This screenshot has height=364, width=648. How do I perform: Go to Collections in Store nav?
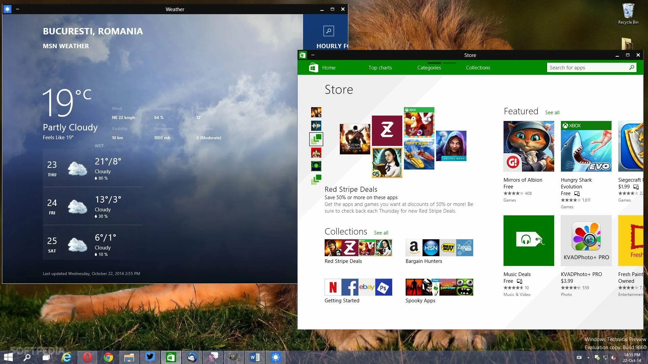tap(478, 67)
